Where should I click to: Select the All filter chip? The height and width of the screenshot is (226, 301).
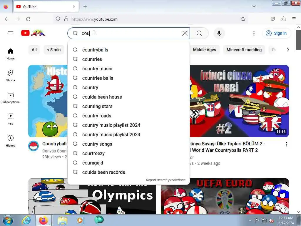pos(34,50)
